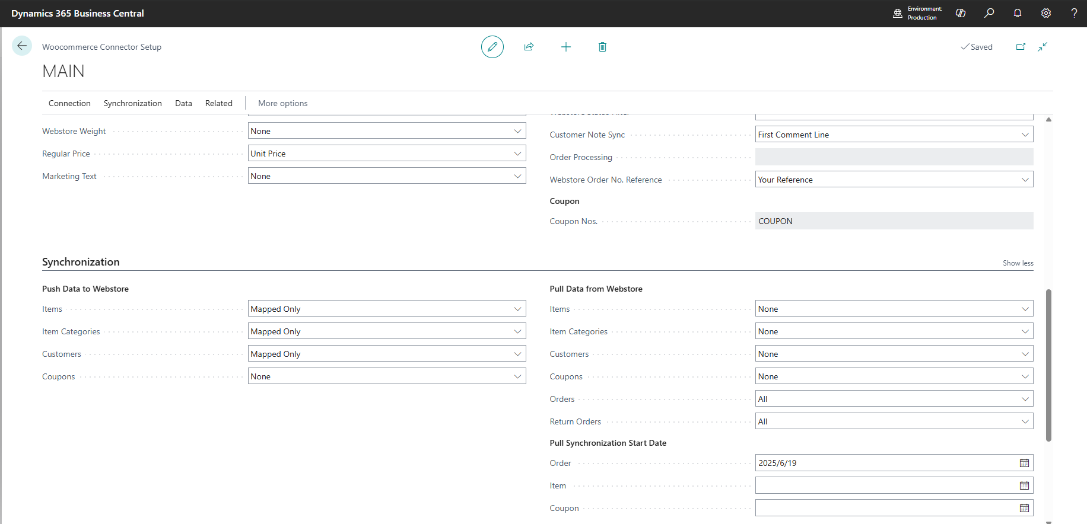Viewport: 1087px width, 524px height.
Task: Open the Connection menu
Action: click(x=69, y=103)
